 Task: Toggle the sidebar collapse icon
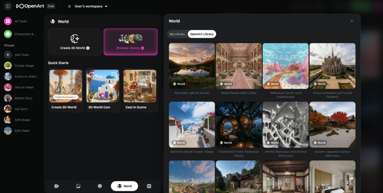click(x=8, y=6)
